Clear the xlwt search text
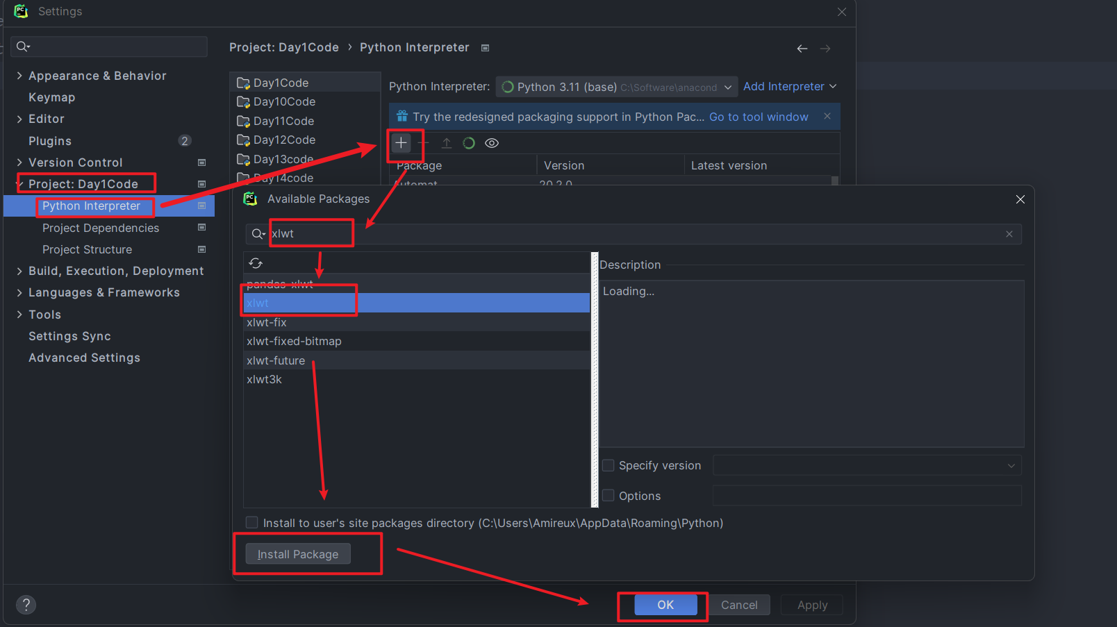The width and height of the screenshot is (1117, 627). pyautogui.click(x=1009, y=234)
